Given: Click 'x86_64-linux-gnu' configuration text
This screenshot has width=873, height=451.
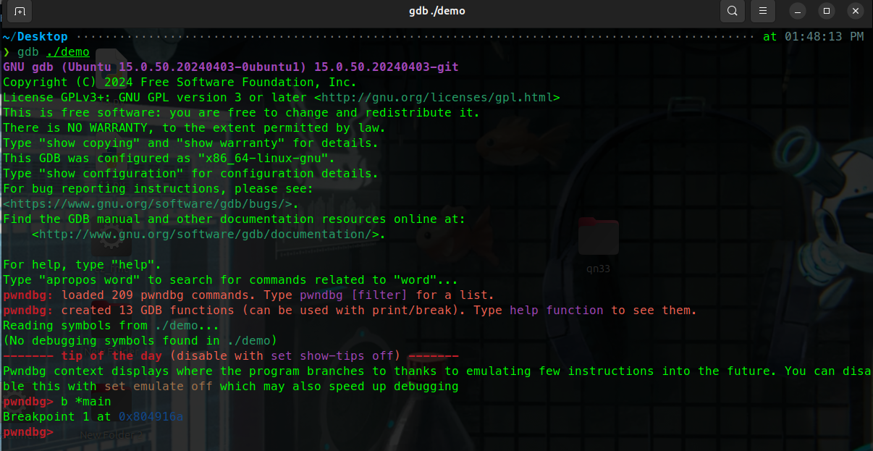Looking at the screenshot, I should 263,158.
